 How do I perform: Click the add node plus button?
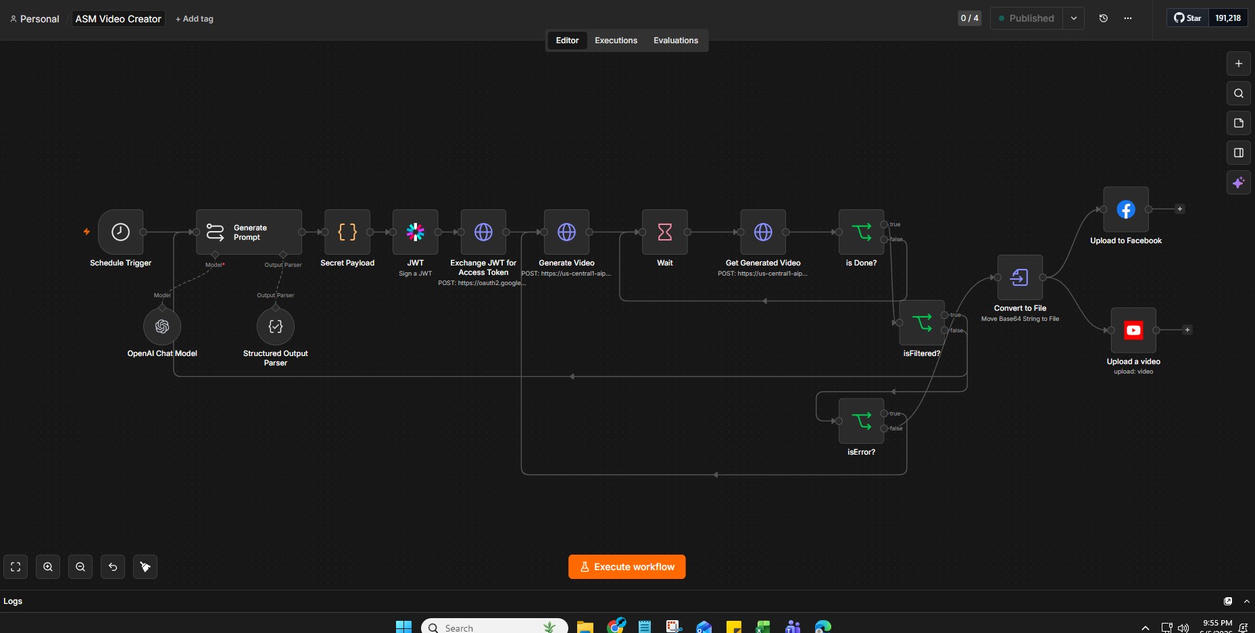tap(1239, 64)
